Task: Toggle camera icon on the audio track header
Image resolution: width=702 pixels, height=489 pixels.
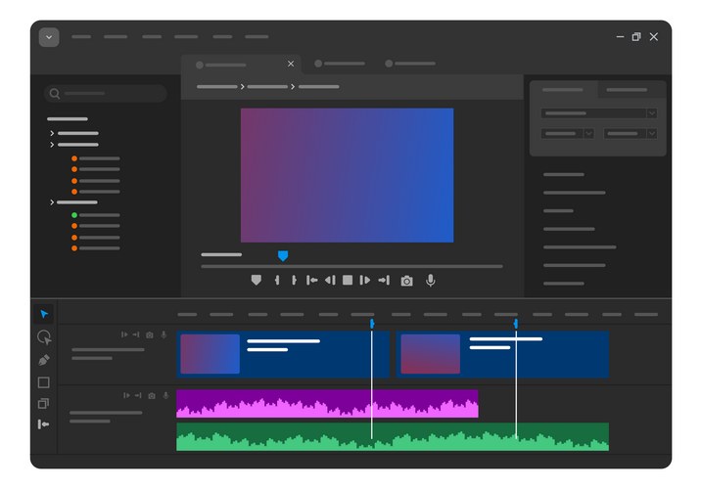Action: click(150, 395)
